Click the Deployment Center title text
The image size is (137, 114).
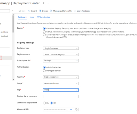26,3
